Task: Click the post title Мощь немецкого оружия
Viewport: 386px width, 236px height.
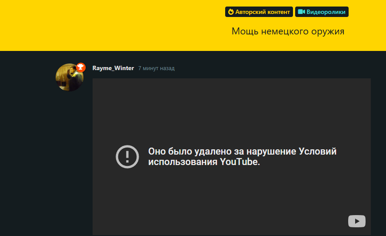Action: tap(288, 31)
